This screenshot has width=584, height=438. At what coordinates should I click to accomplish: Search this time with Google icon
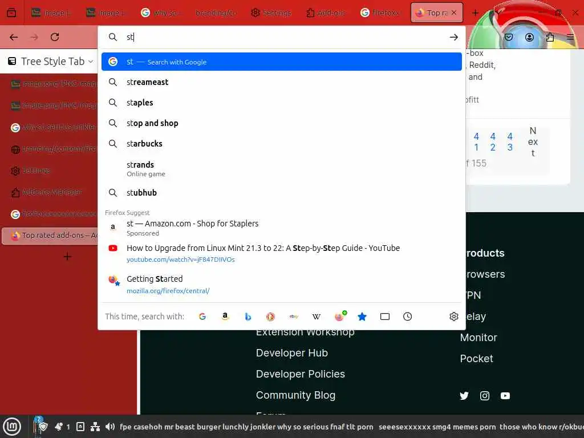(202, 317)
